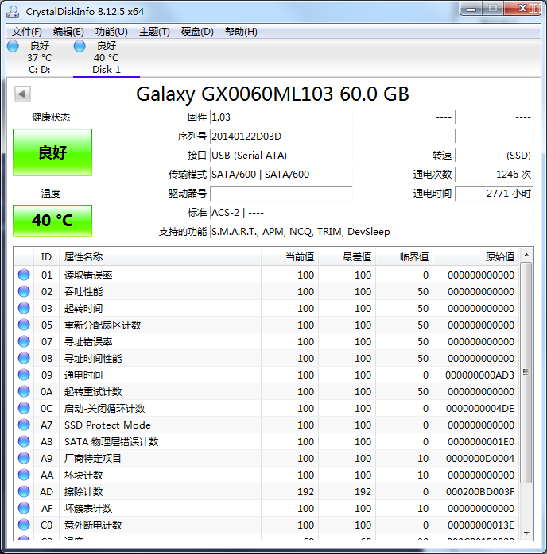Click raw value 0000000D0004

[x=479, y=459]
